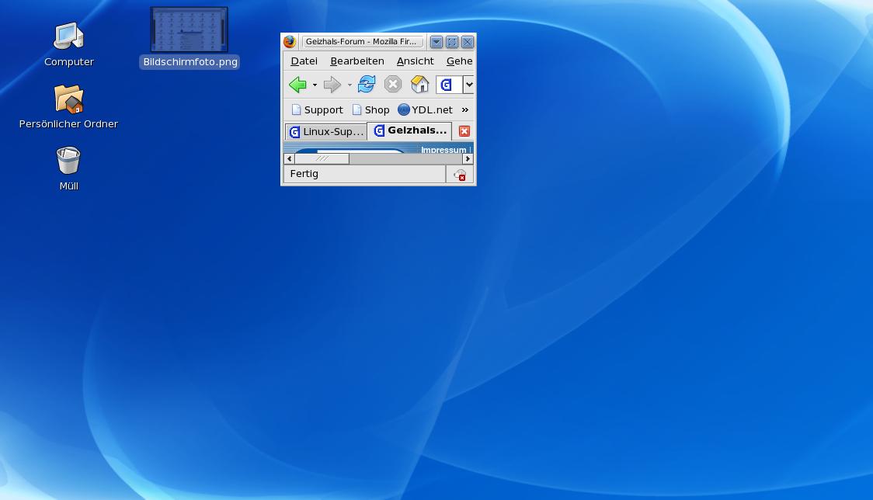Go back with the green arrow
873x500 pixels.
point(298,85)
